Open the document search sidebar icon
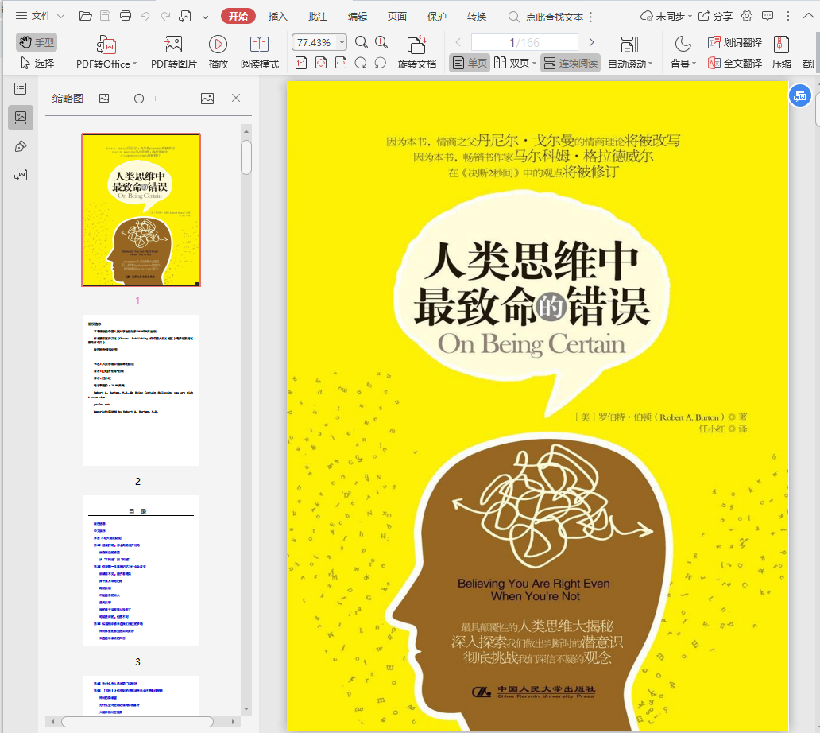Screen dimensions: 820x733 click(21, 175)
